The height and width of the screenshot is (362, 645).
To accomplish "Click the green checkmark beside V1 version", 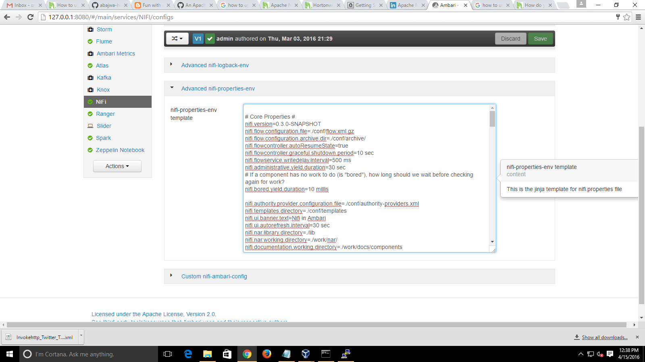I will (210, 39).
